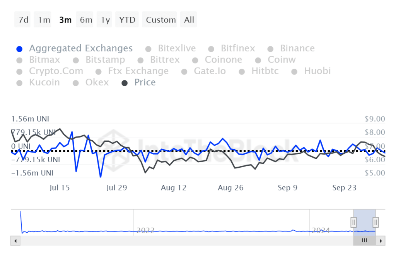The image size is (396, 262).
Task: Click the $9.00 price axis value
Action: (x=375, y=119)
